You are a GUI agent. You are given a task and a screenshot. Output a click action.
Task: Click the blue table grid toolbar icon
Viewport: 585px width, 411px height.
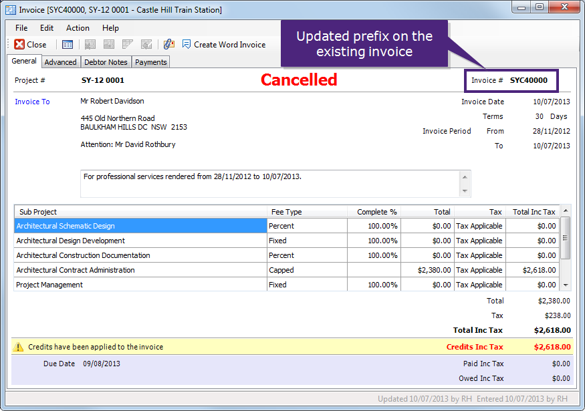[x=68, y=45]
